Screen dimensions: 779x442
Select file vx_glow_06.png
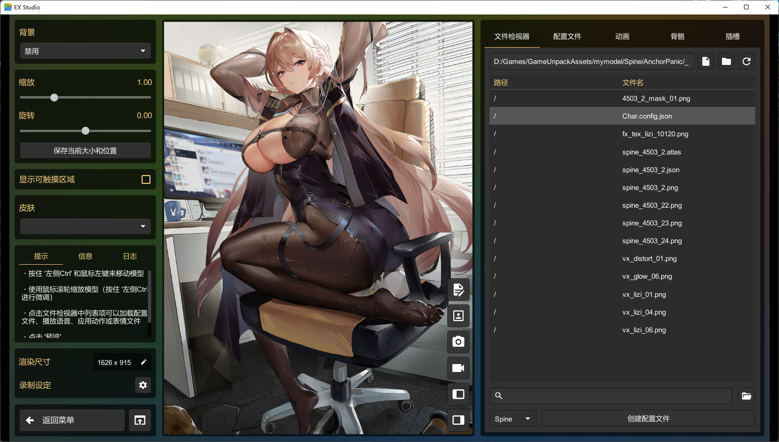click(x=622, y=276)
